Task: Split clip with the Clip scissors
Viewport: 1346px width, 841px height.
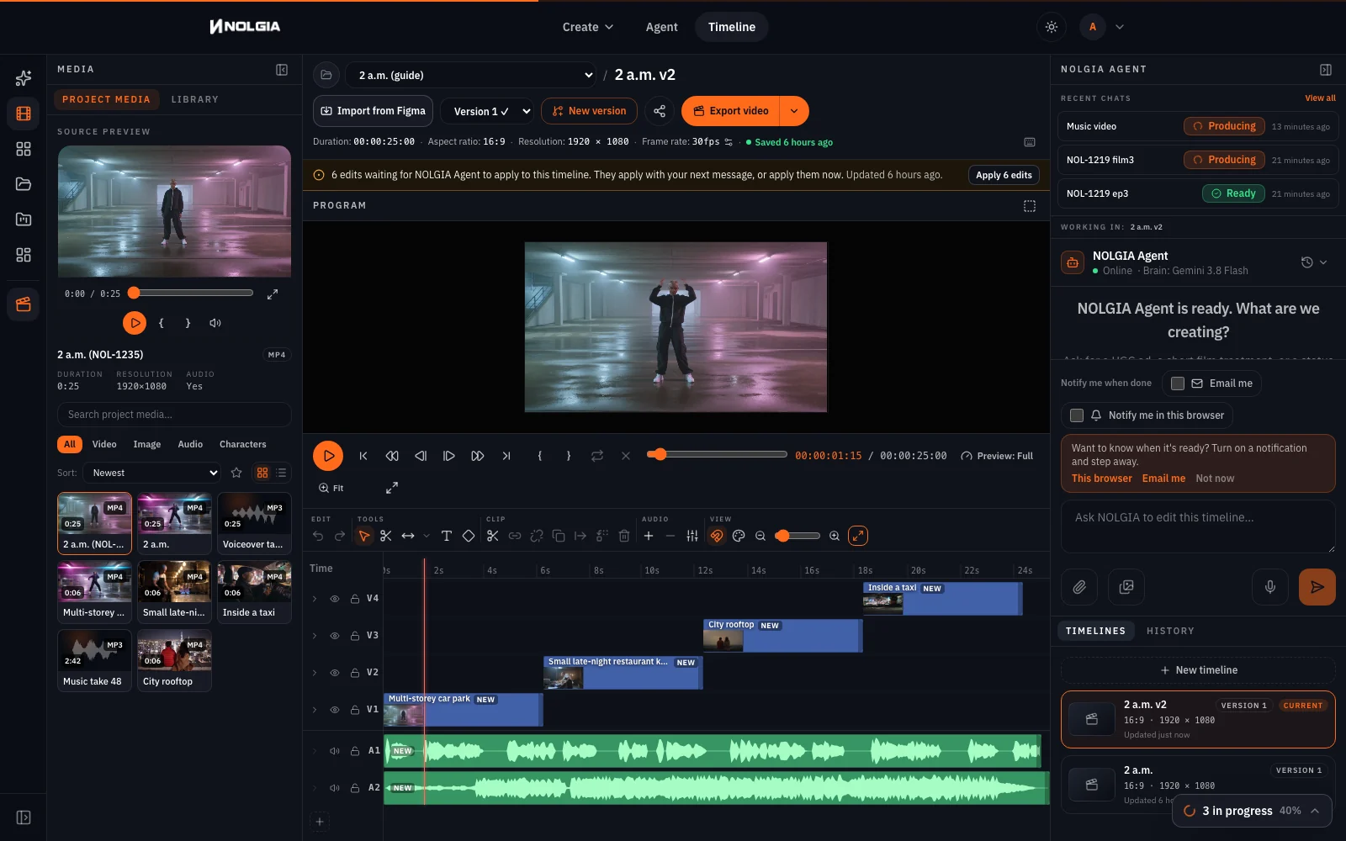Action: click(493, 536)
